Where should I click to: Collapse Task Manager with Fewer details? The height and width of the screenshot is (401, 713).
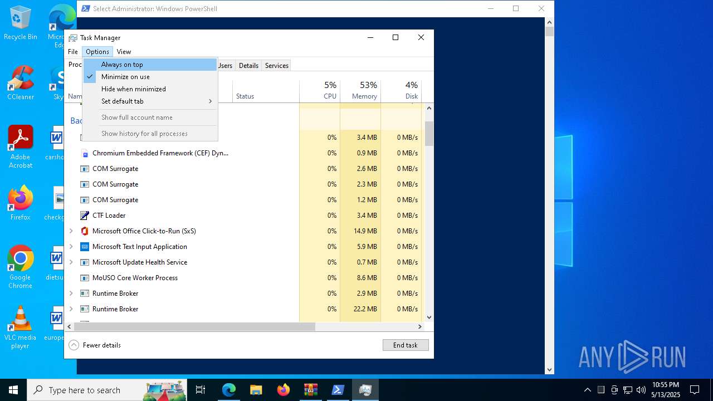coord(95,345)
